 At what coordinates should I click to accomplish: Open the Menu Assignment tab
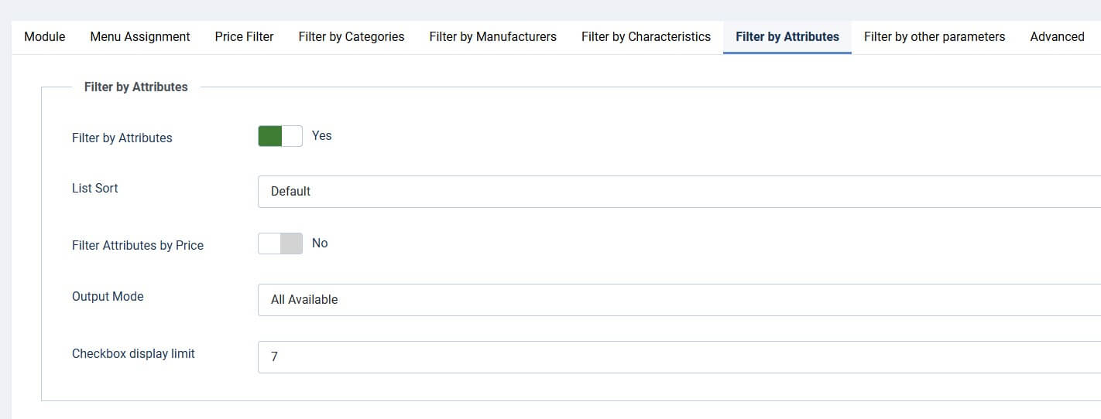(140, 36)
